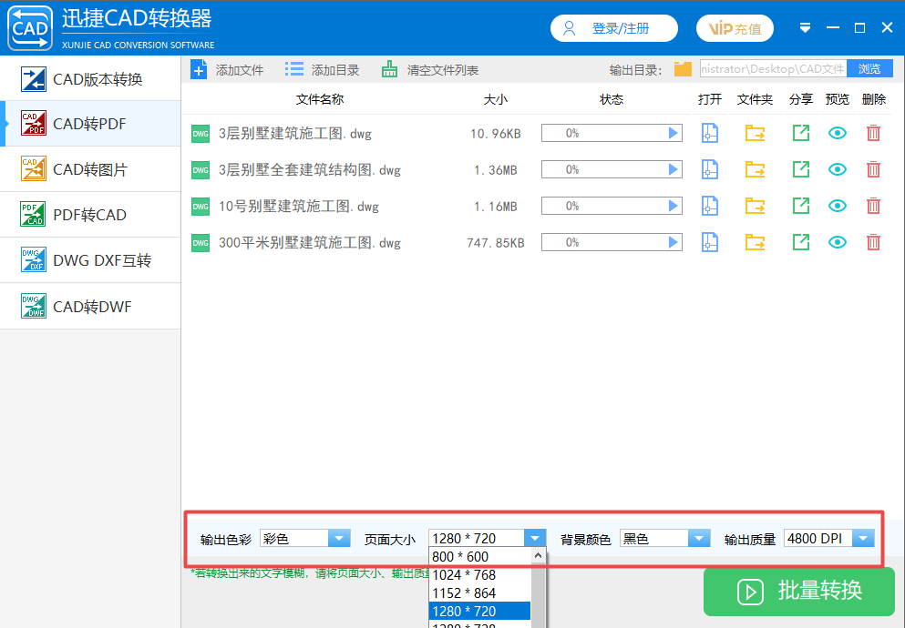The height and width of the screenshot is (628, 905).
Task: Switch to the PDF转CAD tab
Action: pyautogui.click(x=90, y=215)
